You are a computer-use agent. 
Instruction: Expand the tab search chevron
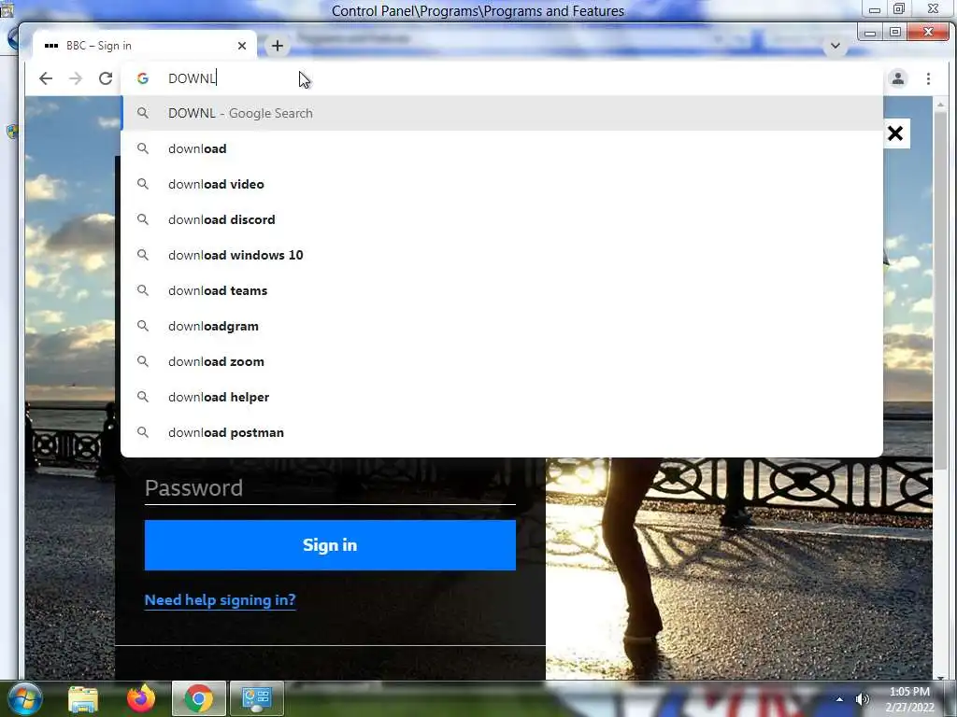835,46
